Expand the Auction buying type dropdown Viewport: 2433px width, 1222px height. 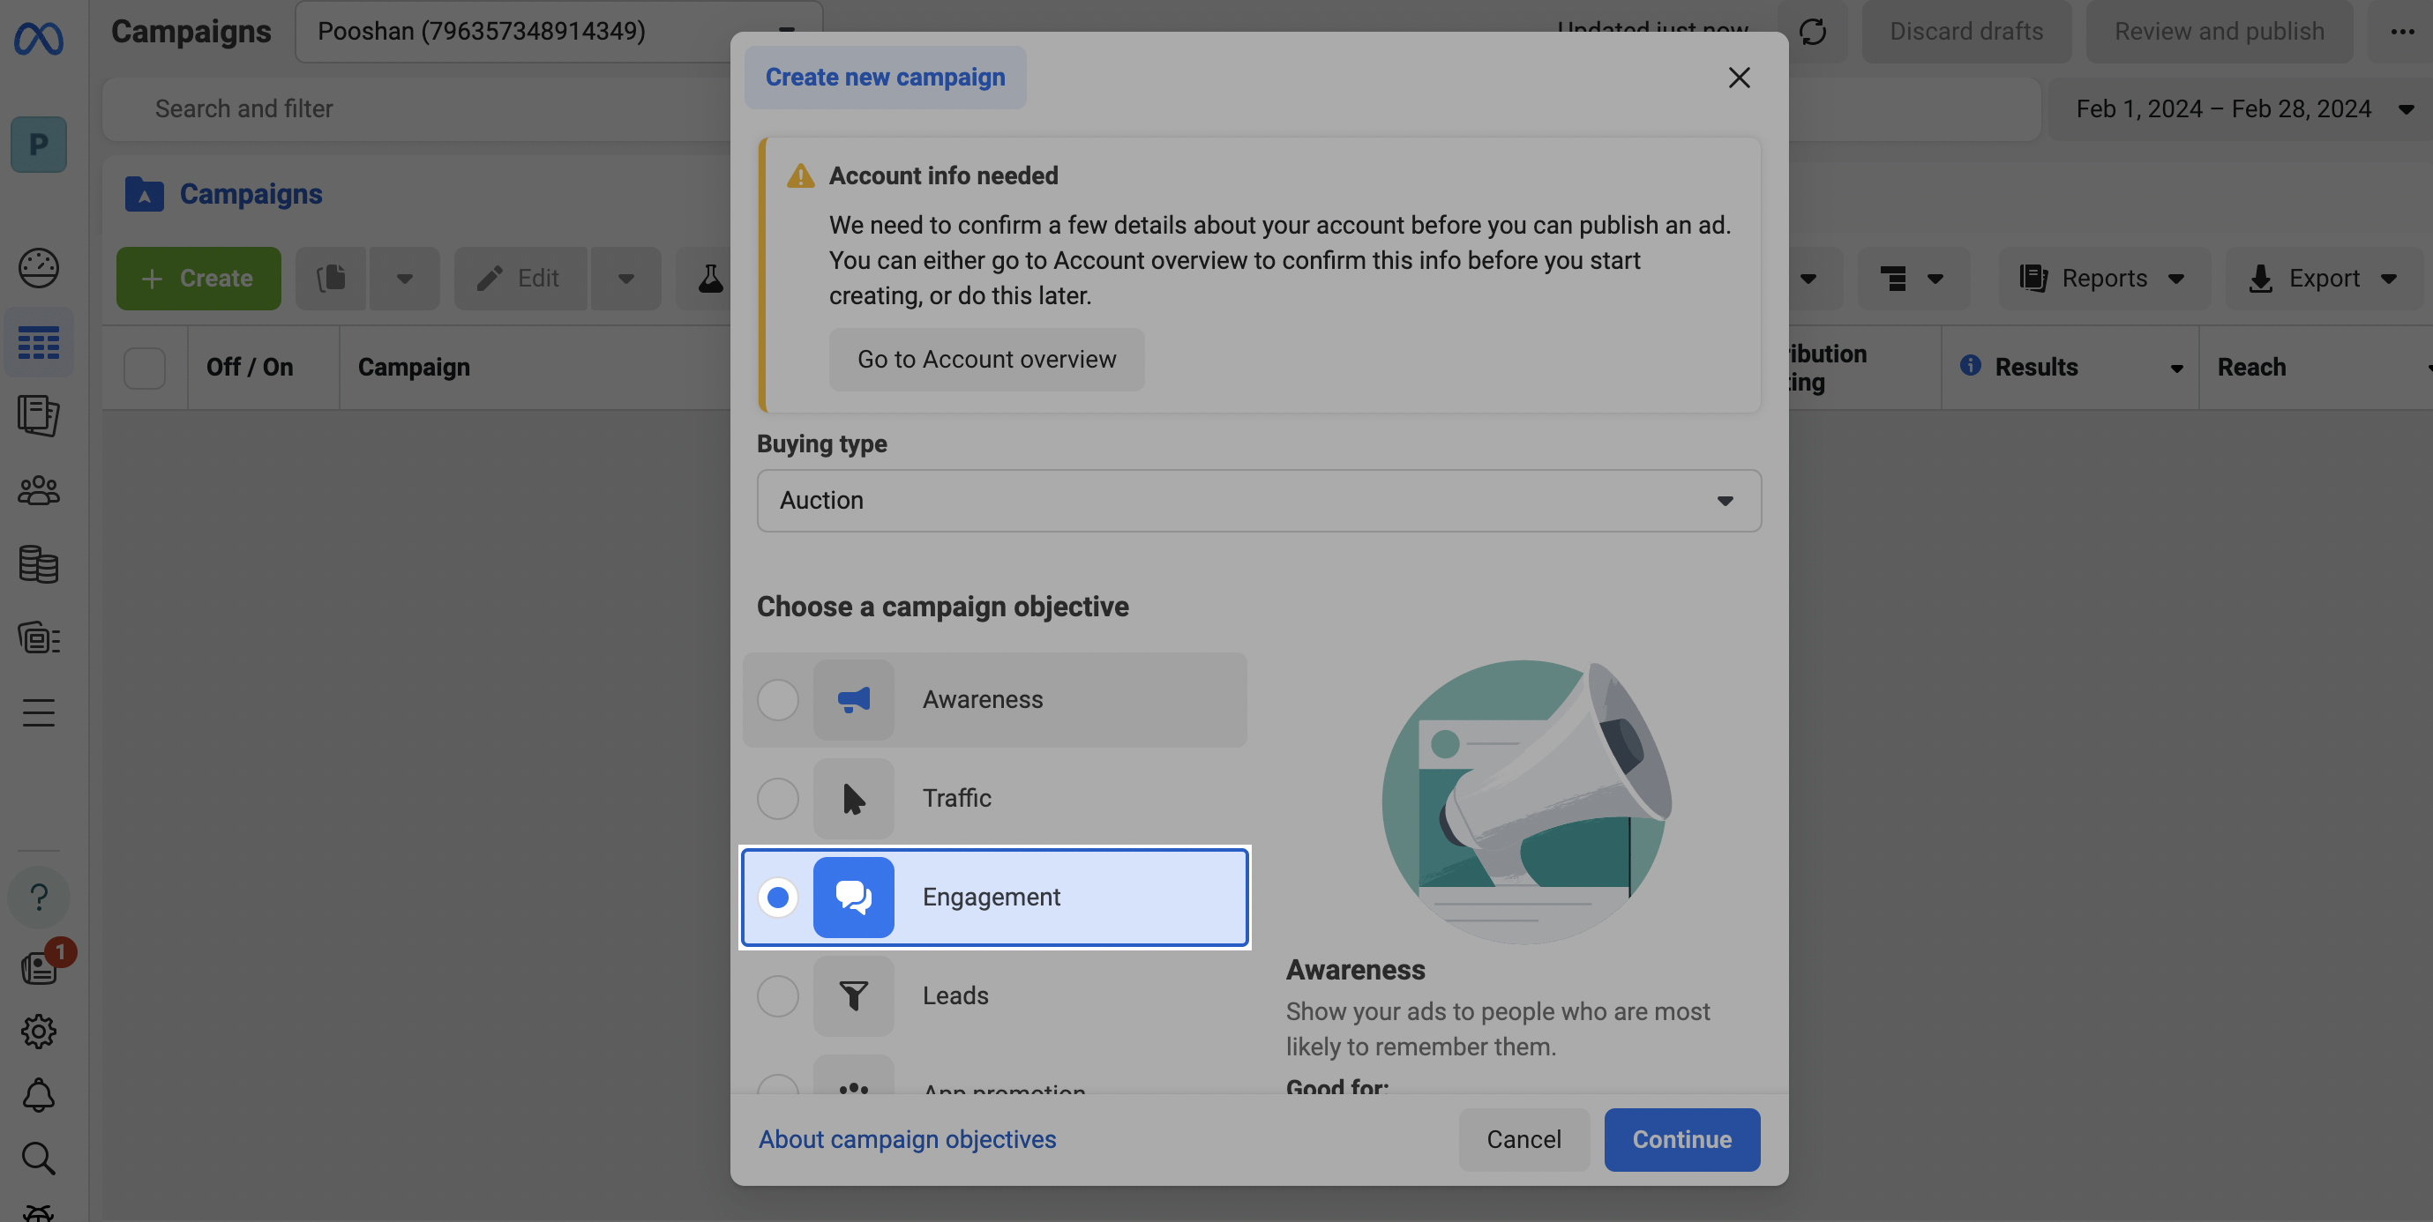(1259, 500)
